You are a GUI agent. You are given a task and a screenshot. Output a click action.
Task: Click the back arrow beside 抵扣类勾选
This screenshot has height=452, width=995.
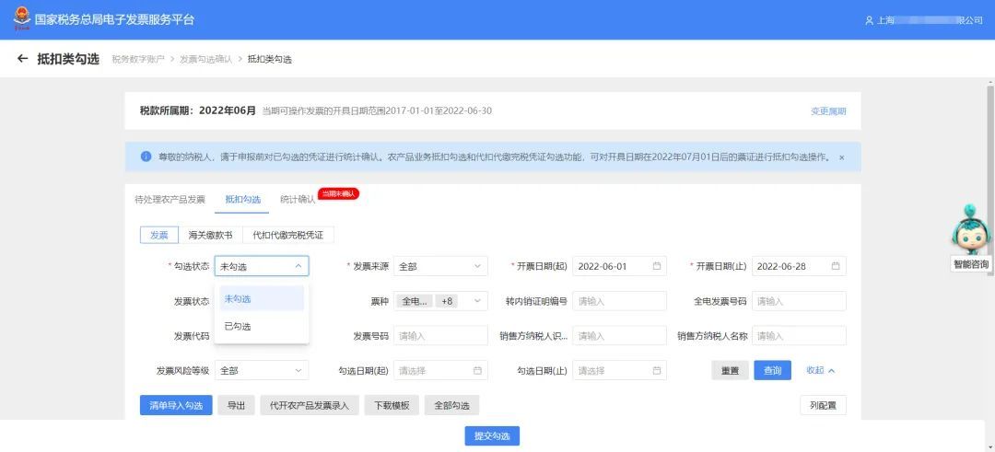tap(23, 58)
